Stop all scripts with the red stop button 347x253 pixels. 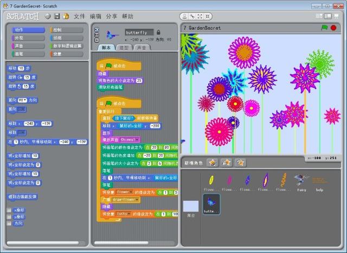pos(333,28)
